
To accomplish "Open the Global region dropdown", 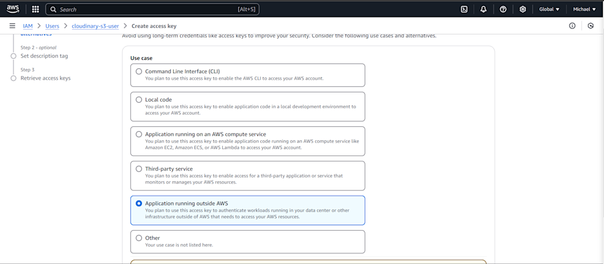I will coord(549,9).
